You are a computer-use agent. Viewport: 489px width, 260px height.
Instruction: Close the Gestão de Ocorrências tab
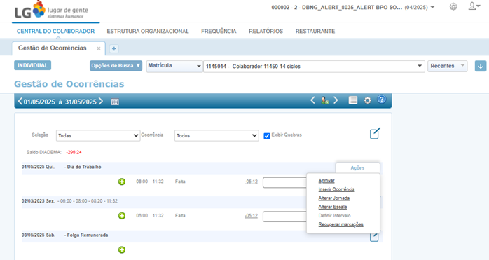pos(99,48)
